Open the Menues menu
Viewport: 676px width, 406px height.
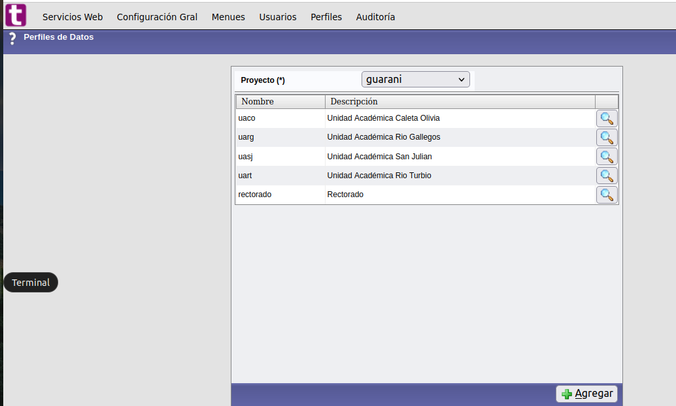coord(228,17)
